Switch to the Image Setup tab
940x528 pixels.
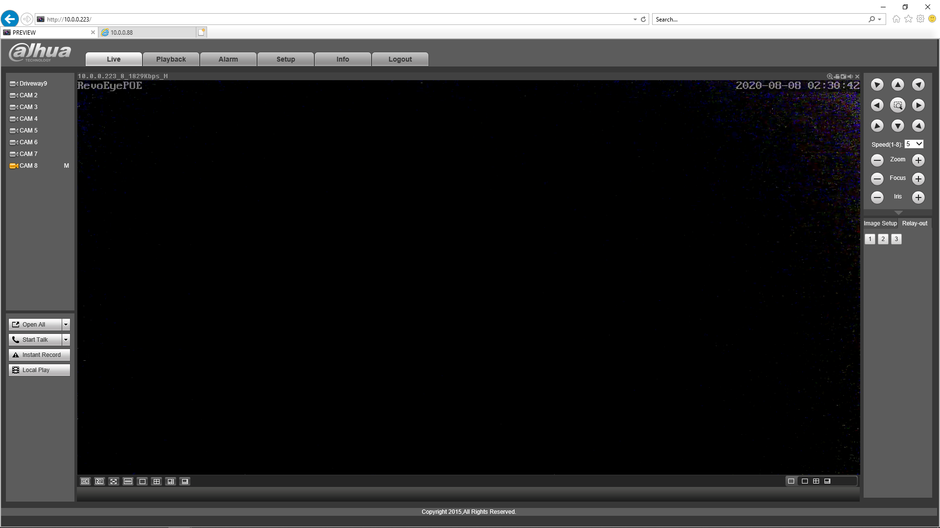coord(880,223)
